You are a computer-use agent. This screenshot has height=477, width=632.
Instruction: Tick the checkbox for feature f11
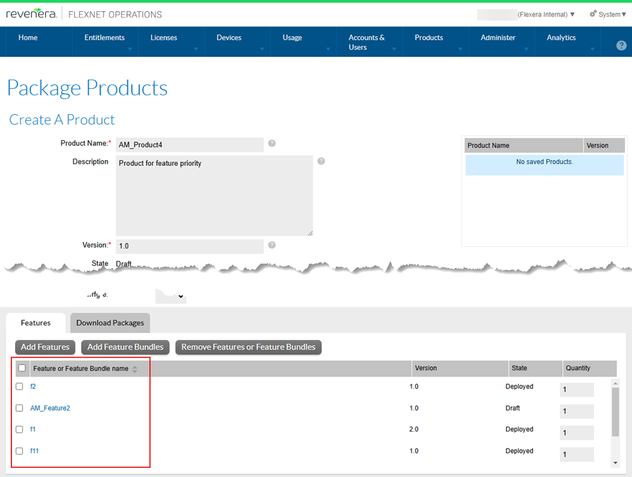[x=20, y=451]
